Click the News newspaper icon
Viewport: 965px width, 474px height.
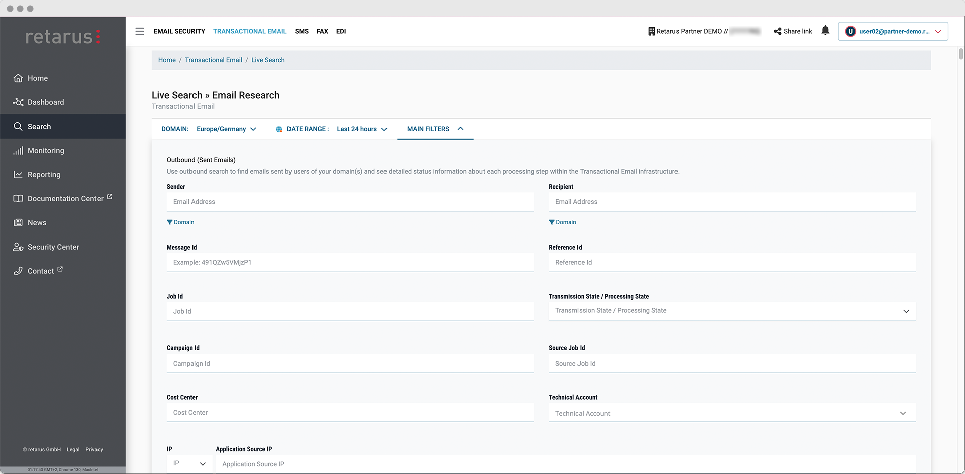pyautogui.click(x=18, y=223)
